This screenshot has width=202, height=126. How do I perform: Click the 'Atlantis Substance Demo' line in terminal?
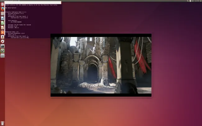tap(16, 12)
